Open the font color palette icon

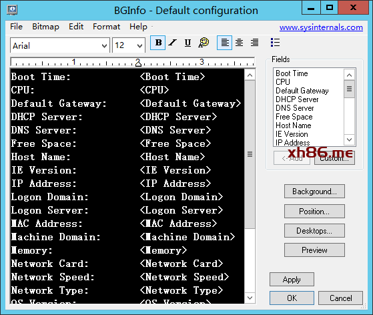pyautogui.click(x=204, y=43)
